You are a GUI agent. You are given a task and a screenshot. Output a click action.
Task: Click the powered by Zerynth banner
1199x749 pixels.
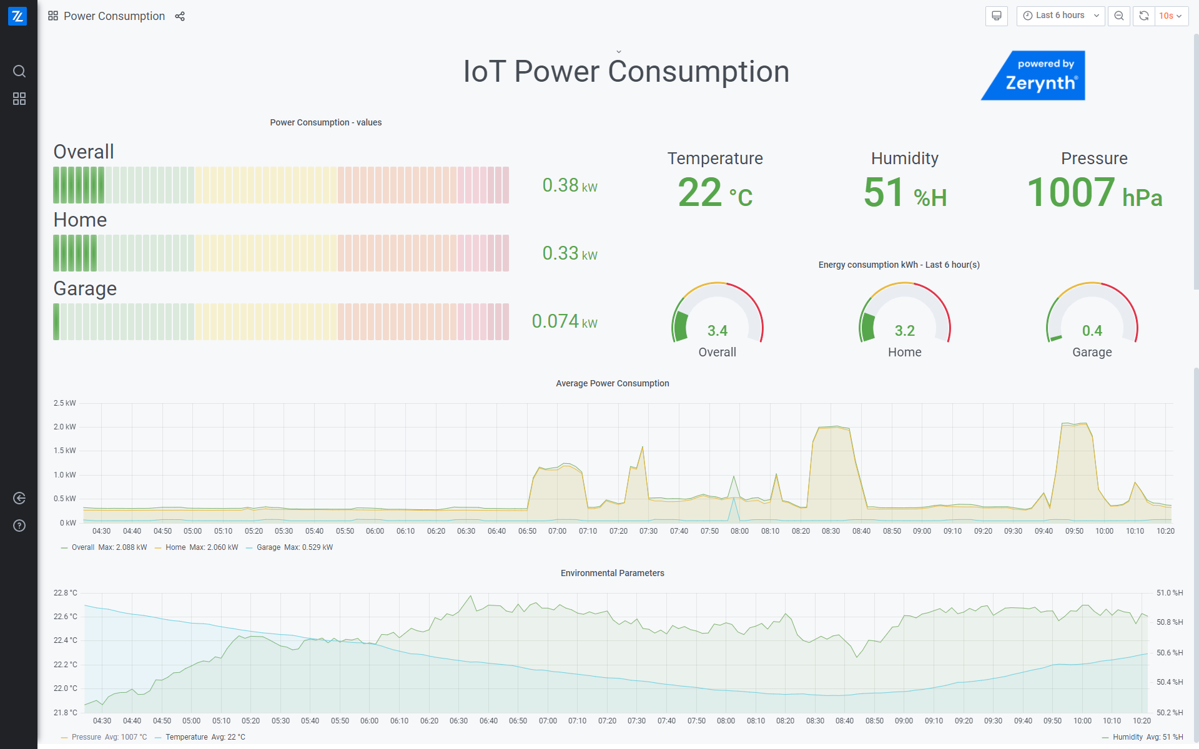click(1033, 75)
